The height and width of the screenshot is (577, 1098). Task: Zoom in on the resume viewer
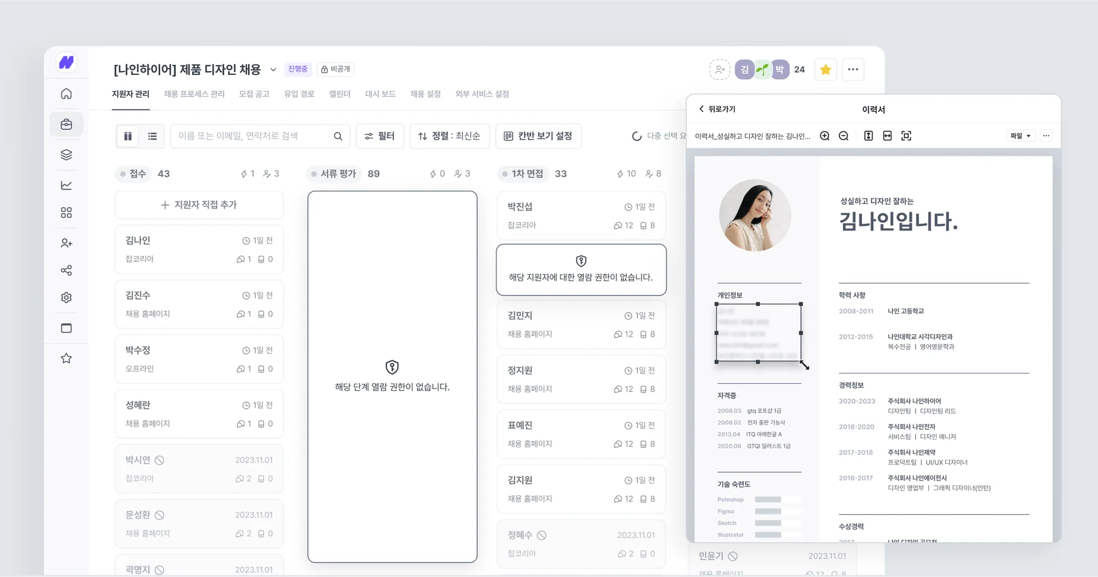click(825, 136)
